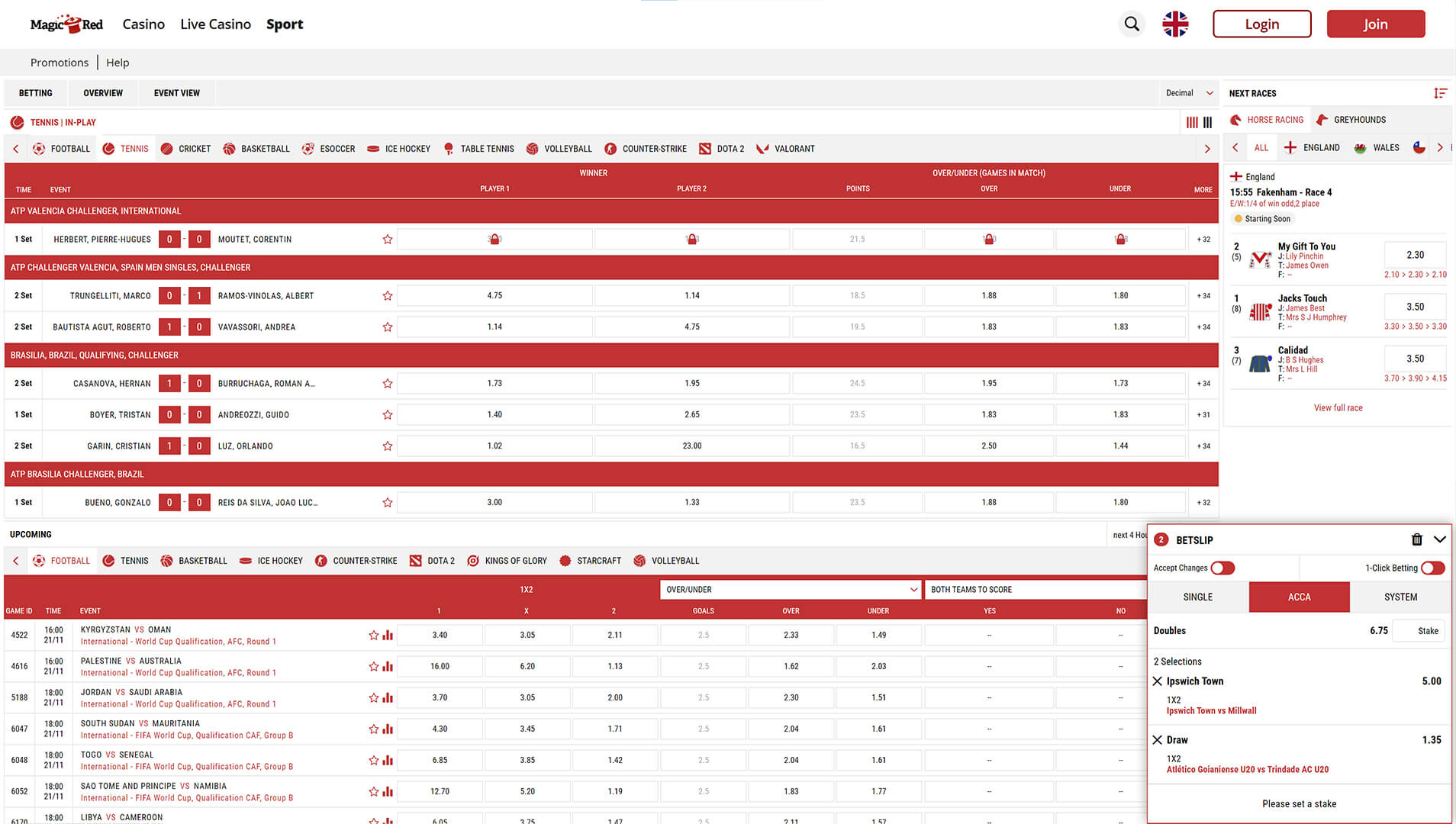The height and width of the screenshot is (824, 1456).
Task: Open stats chart for Palestine vs Australia
Action: 388,666
